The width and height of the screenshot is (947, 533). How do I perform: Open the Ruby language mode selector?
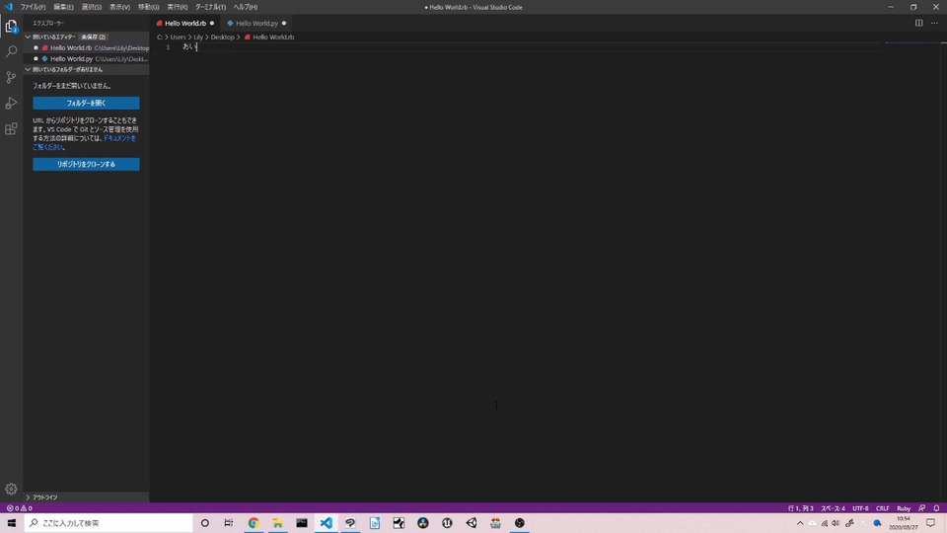[x=903, y=508]
